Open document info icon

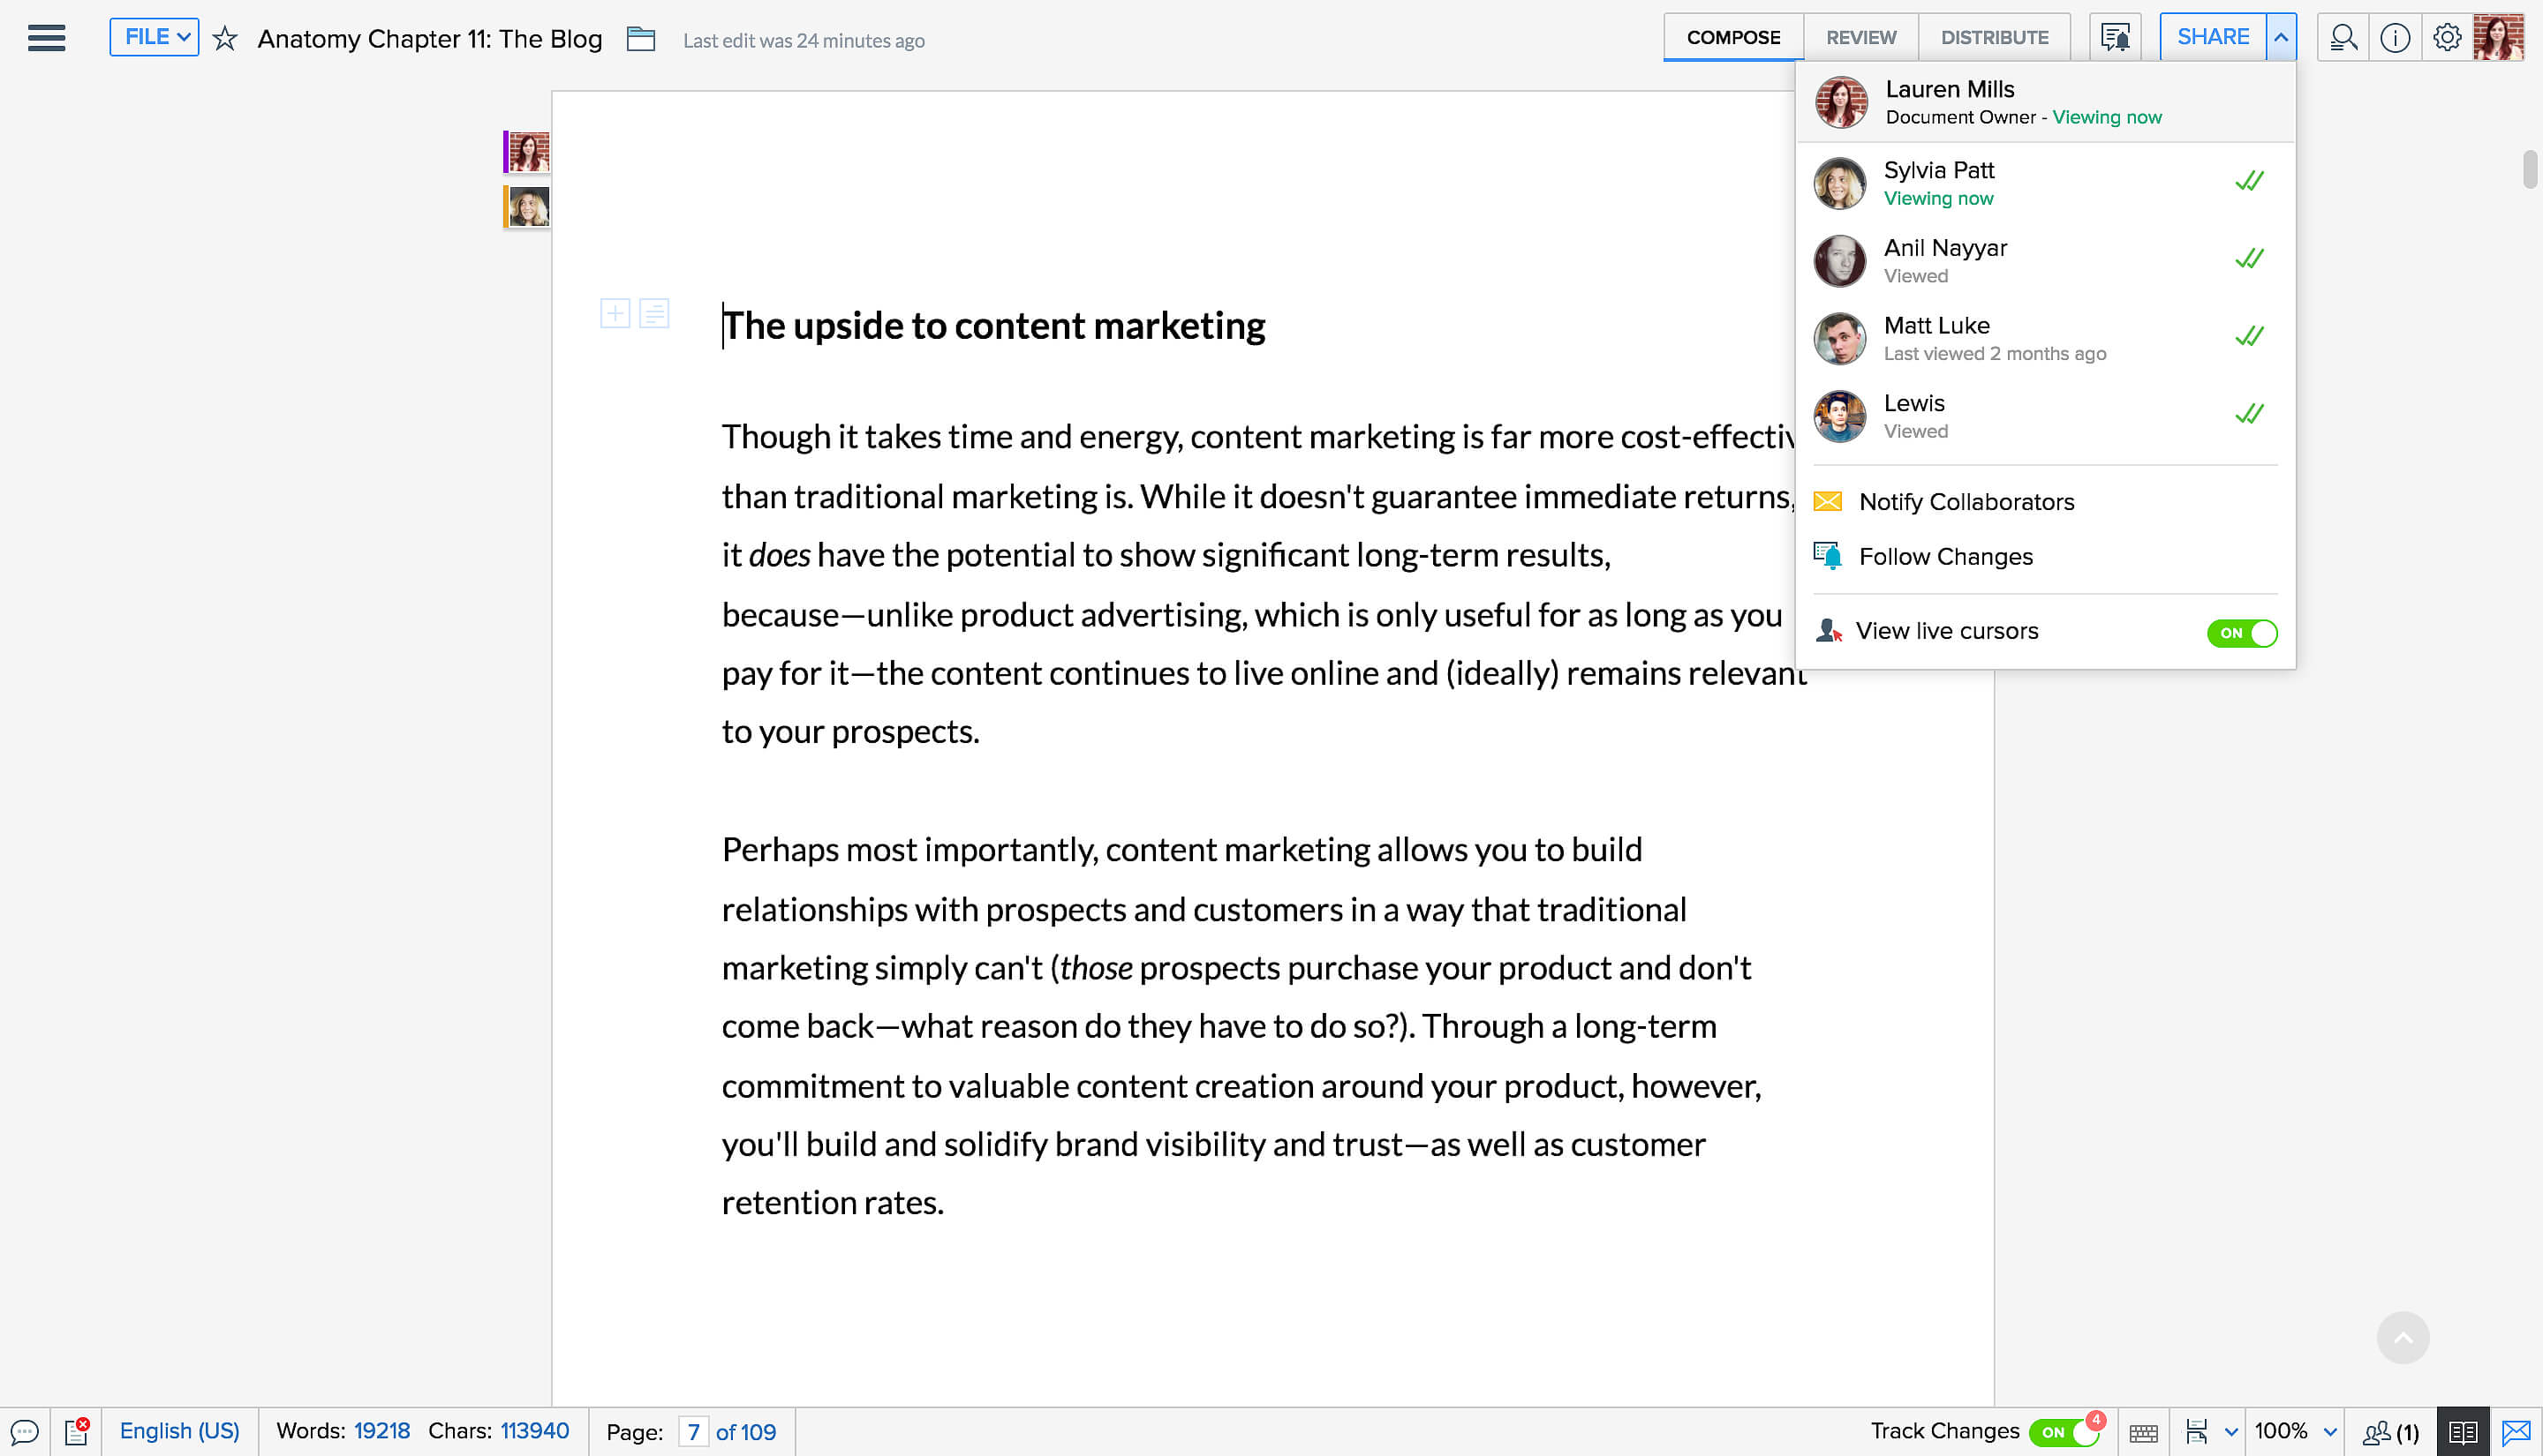click(x=2394, y=38)
